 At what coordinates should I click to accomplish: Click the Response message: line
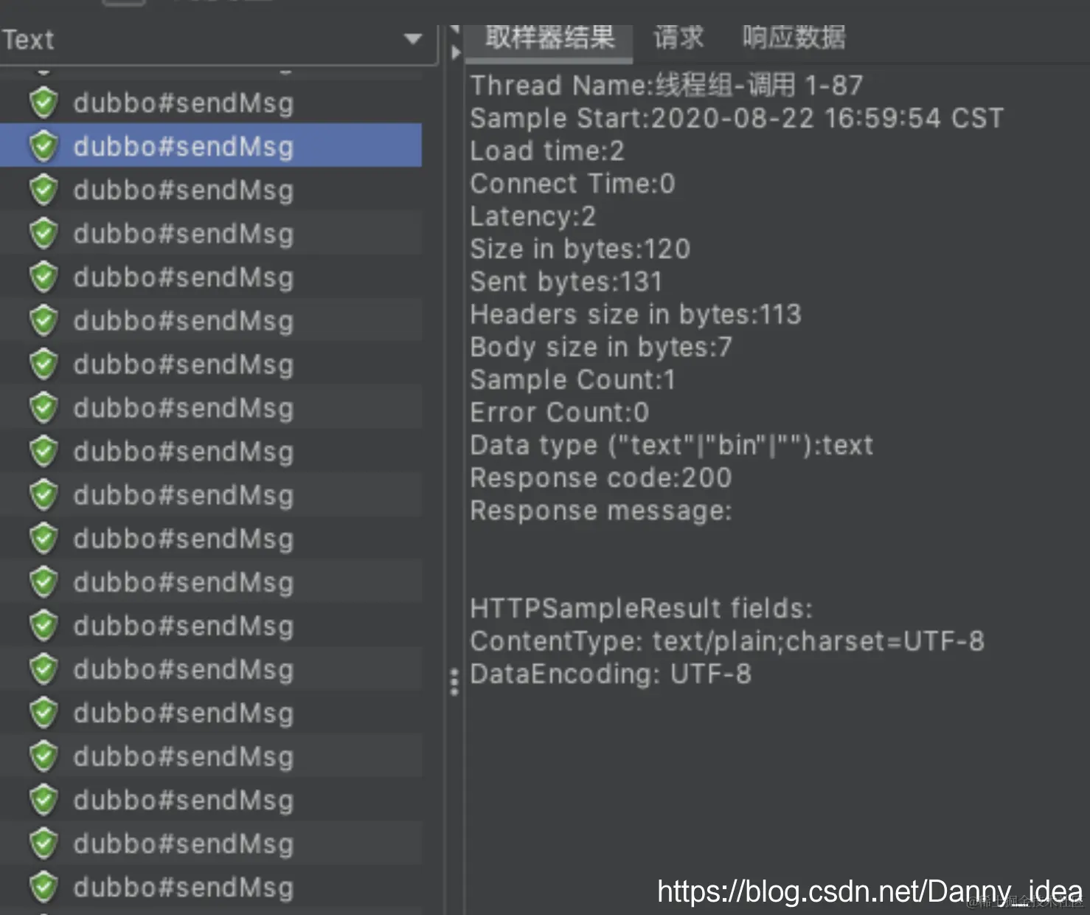click(601, 511)
